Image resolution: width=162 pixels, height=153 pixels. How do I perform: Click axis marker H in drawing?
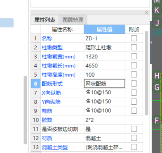tap(157, 76)
